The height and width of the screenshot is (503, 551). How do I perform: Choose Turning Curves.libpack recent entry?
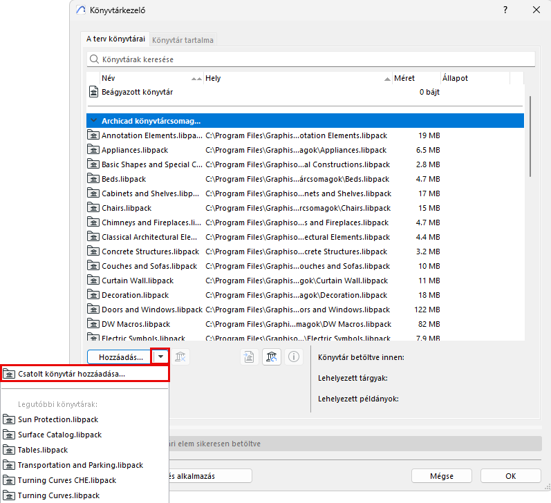(x=59, y=495)
